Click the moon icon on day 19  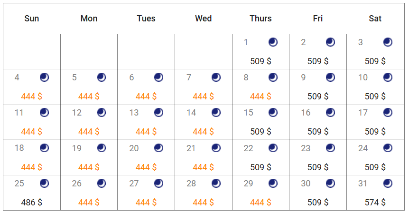[102, 148]
